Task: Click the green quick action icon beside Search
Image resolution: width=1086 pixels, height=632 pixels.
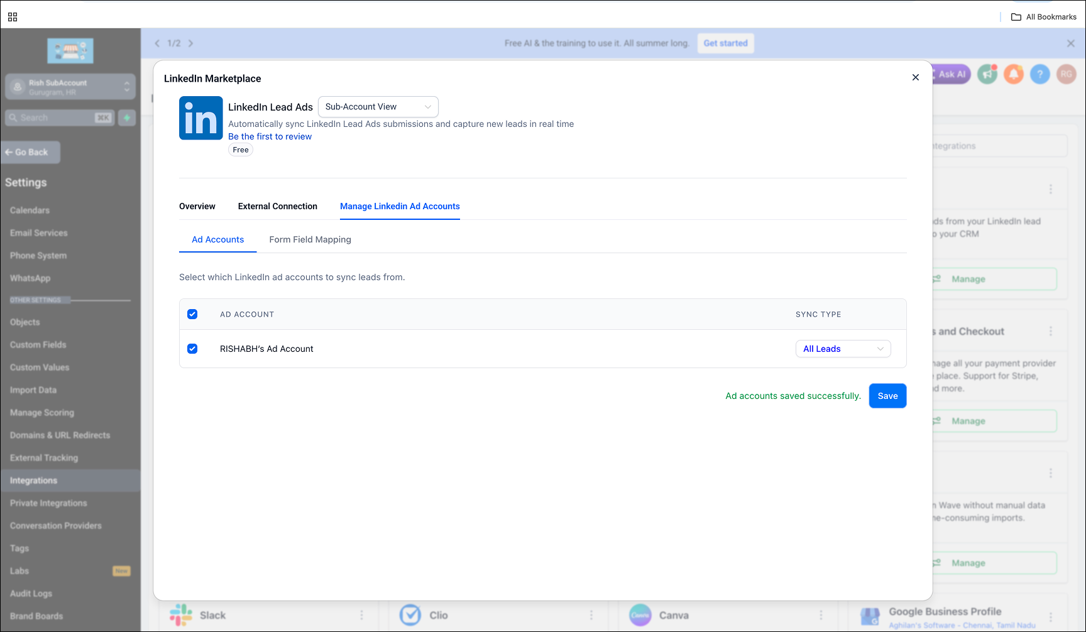Action: pyautogui.click(x=127, y=117)
